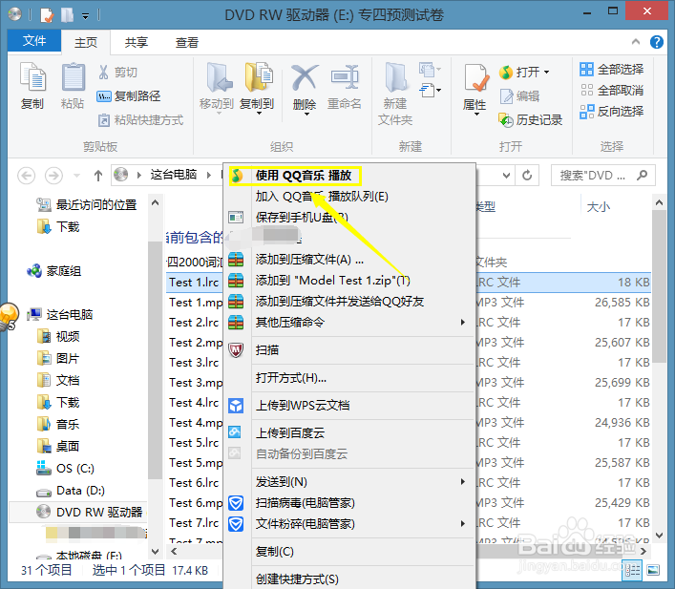
Task: Click the Forward navigation arrow
Action: click(x=53, y=176)
